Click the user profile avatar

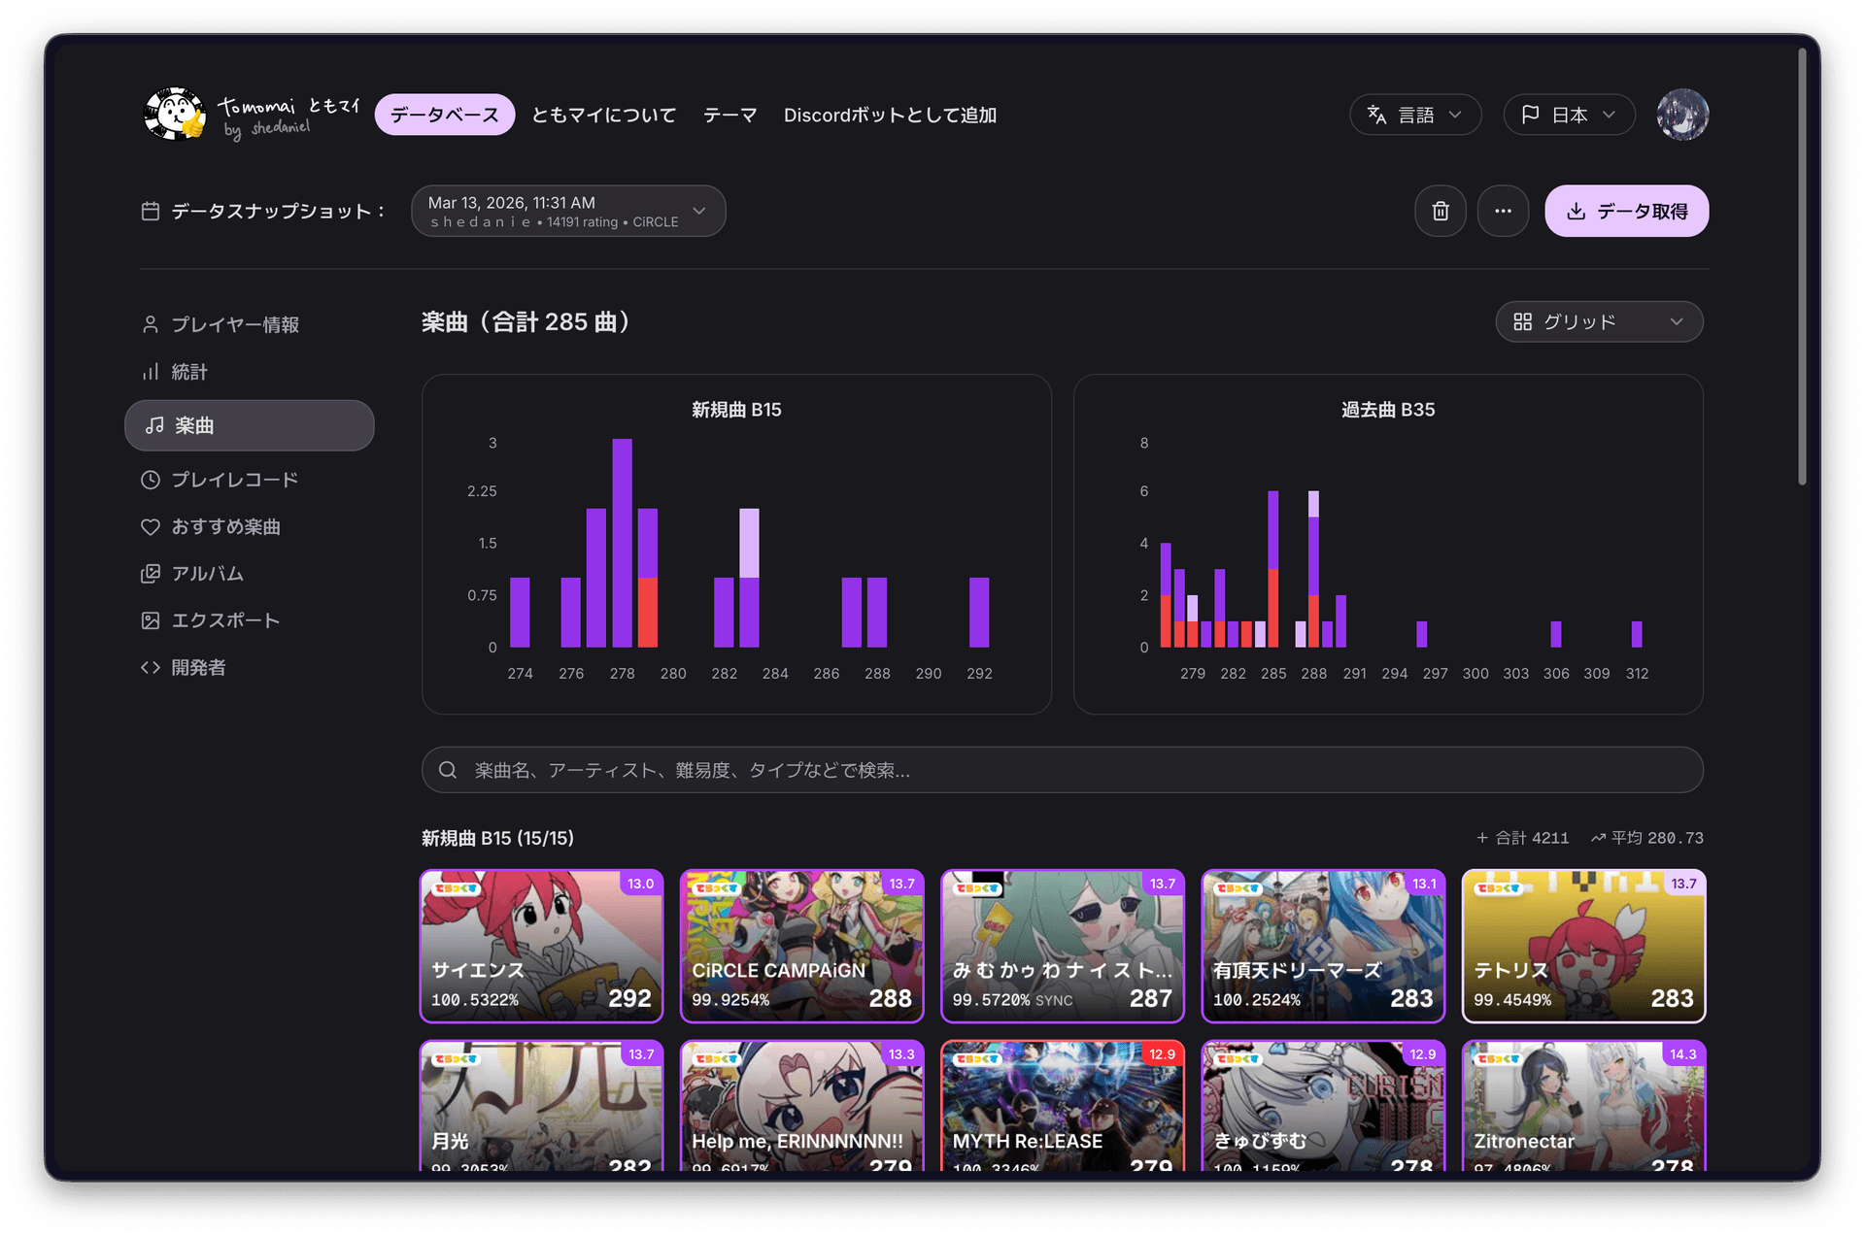click(x=1682, y=115)
